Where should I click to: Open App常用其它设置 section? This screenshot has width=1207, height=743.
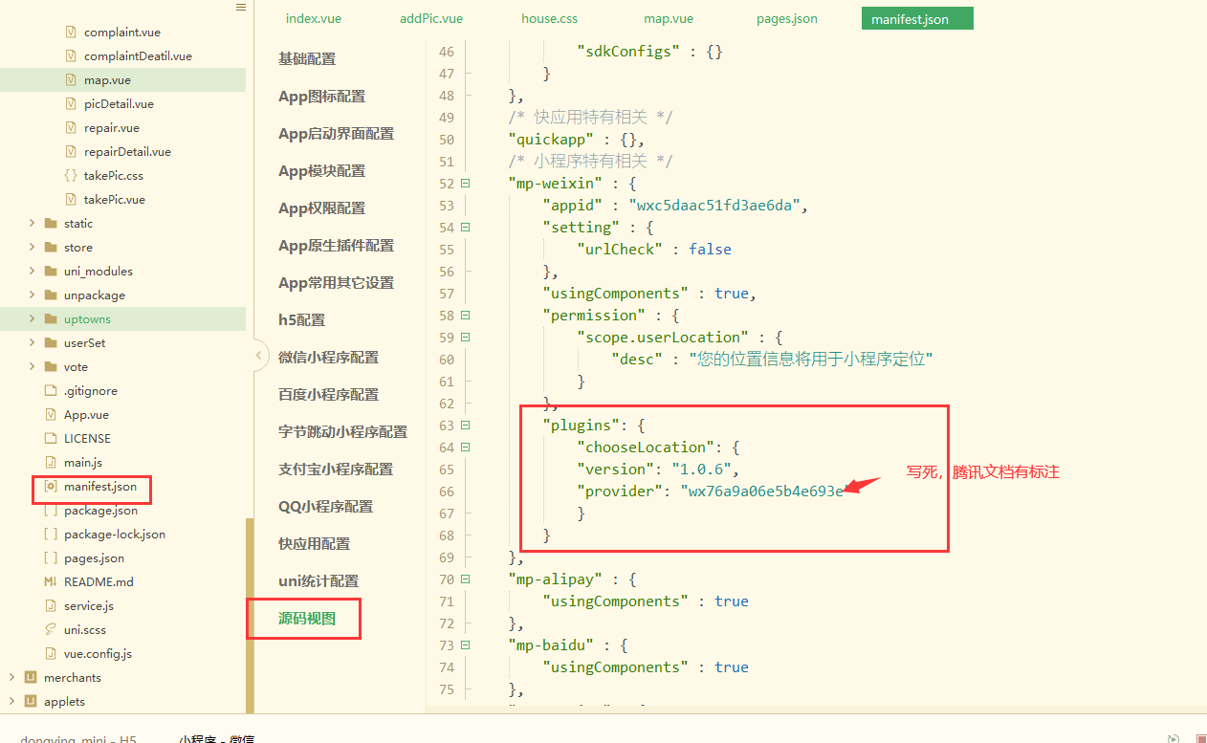point(336,283)
